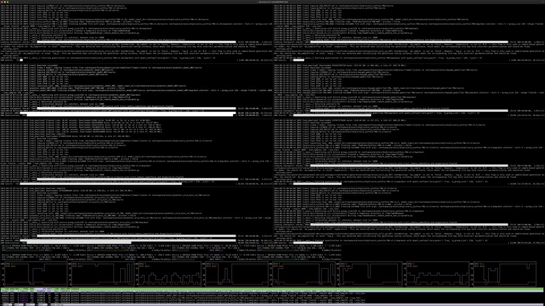Screen dimensions: 545x306
Task: Select the psmathur_orca_mini_v3_70b process row in nvtop
Action: (x=272, y=297)
